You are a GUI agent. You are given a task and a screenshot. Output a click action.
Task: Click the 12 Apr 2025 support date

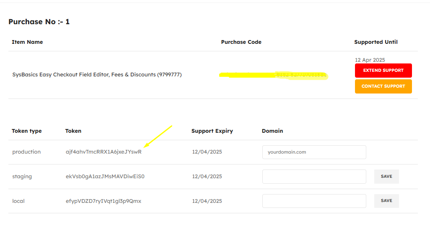370,60
